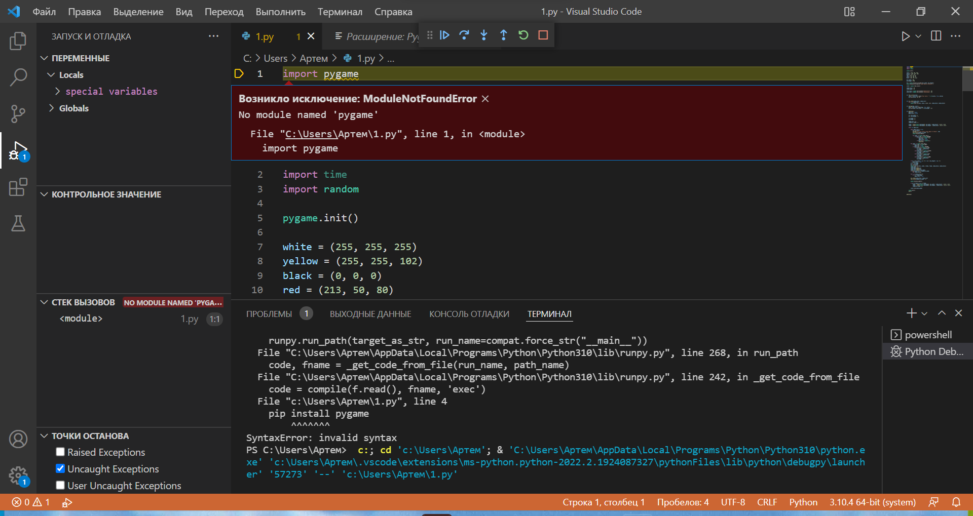Click Пробелов: 4 indentation setting
Image resolution: width=973 pixels, height=516 pixels.
pos(683,502)
